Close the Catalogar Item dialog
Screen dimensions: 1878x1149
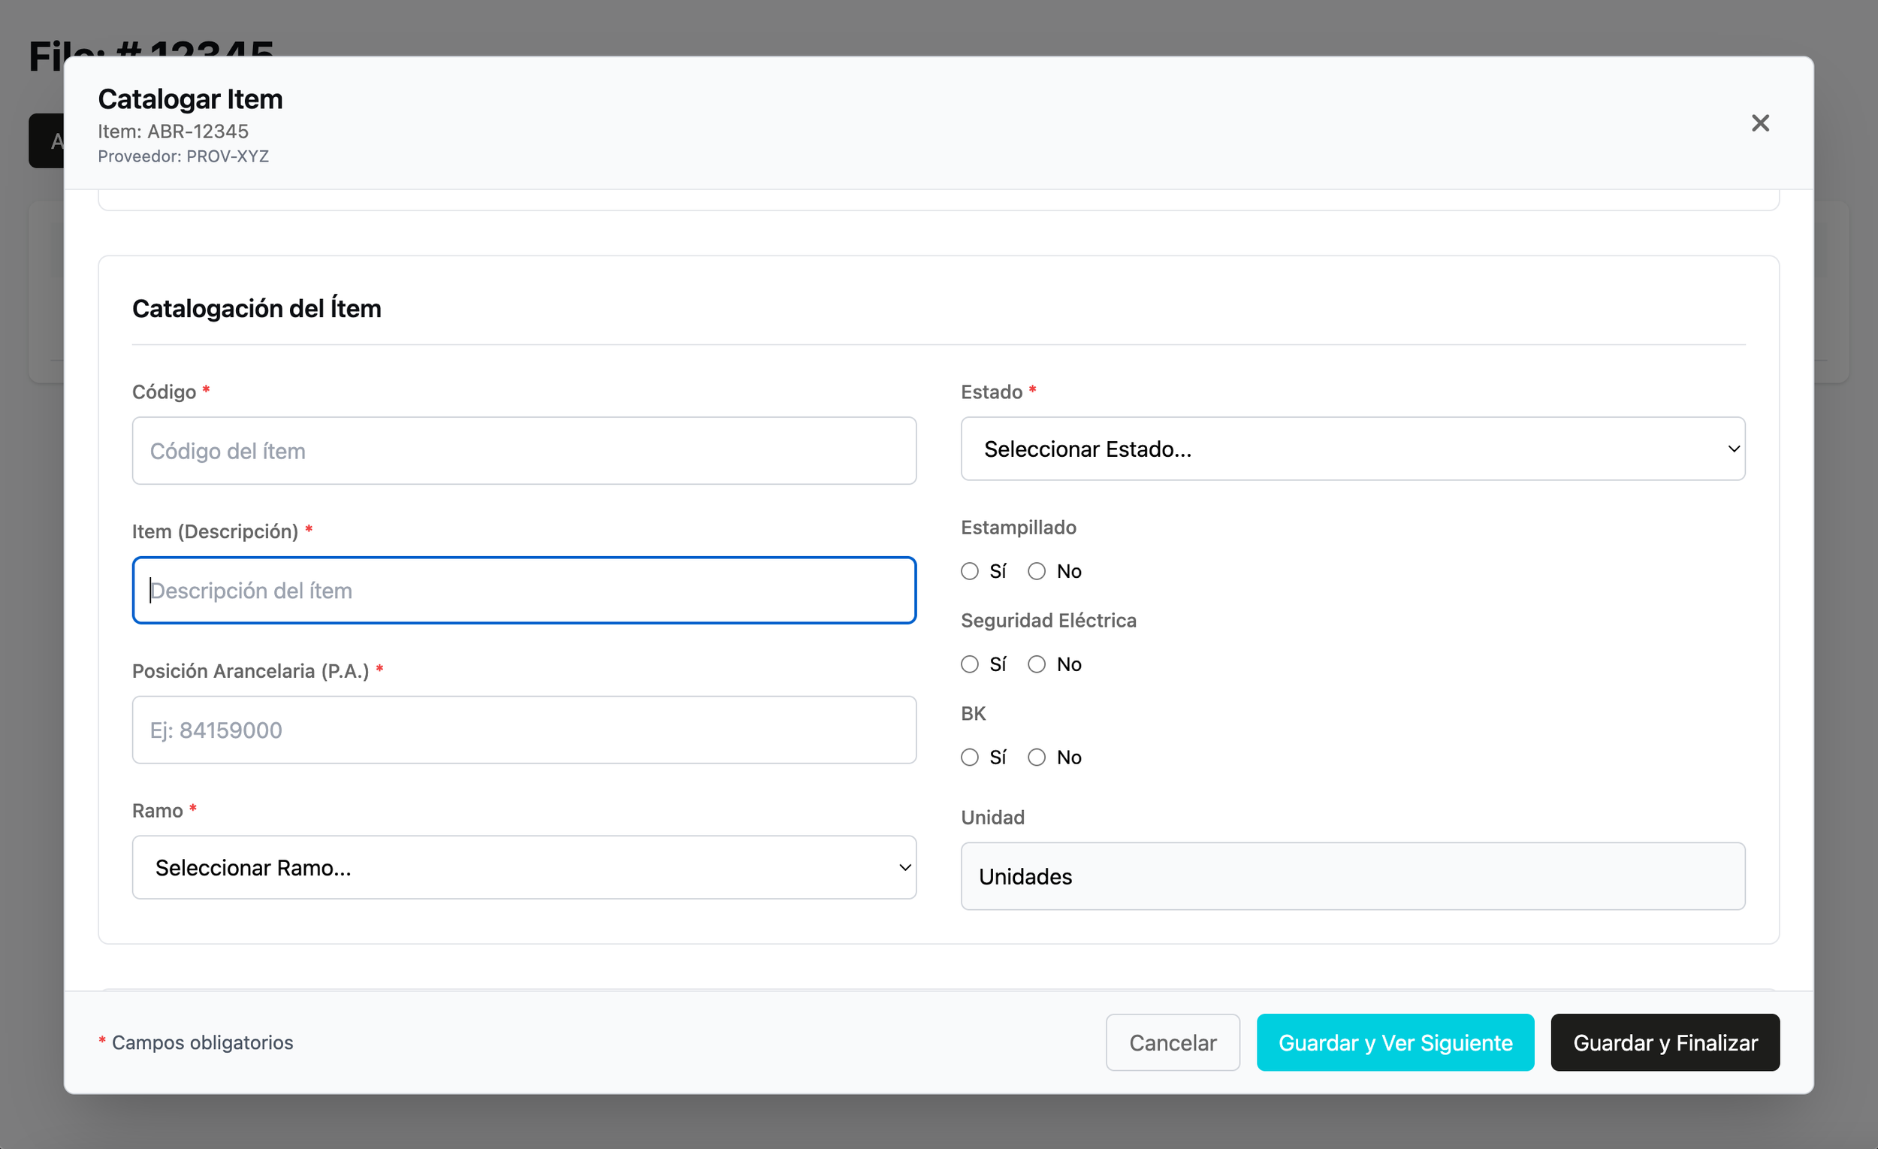click(x=1760, y=122)
